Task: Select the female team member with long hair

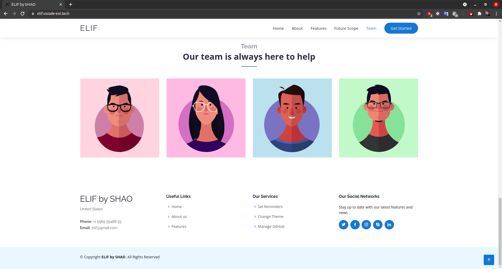Action: (x=206, y=118)
